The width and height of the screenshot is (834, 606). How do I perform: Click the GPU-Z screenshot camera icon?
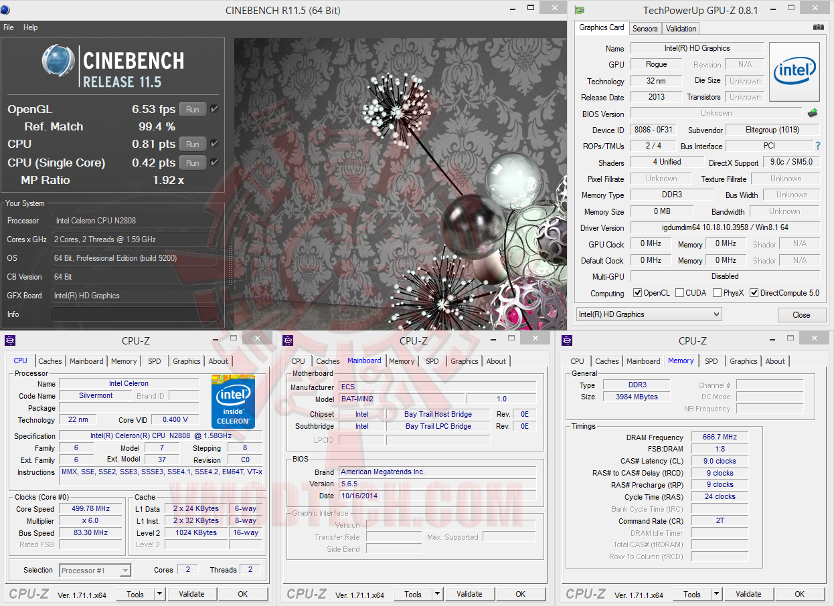click(818, 27)
